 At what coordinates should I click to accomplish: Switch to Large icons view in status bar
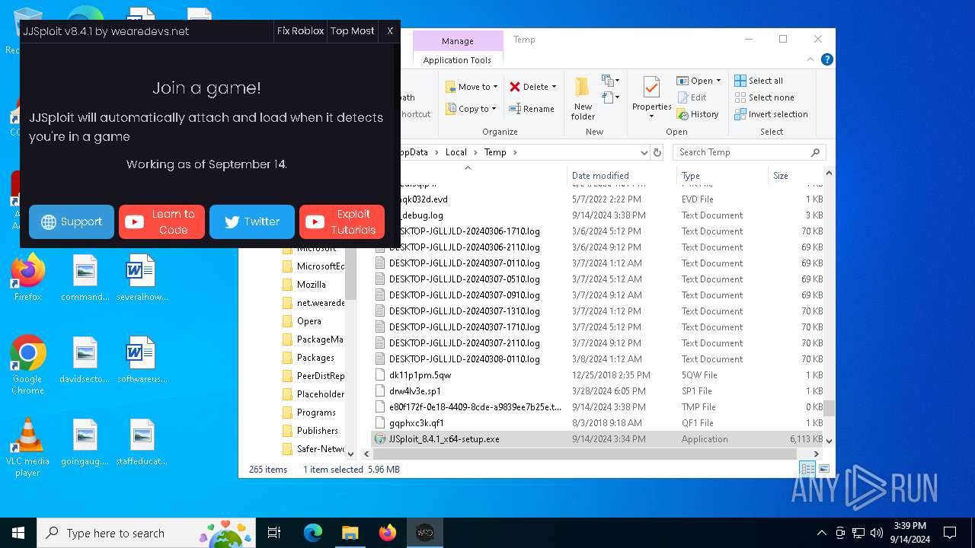pos(823,469)
